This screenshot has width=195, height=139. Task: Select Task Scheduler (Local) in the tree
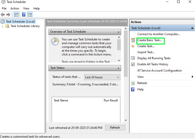(21, 21)
